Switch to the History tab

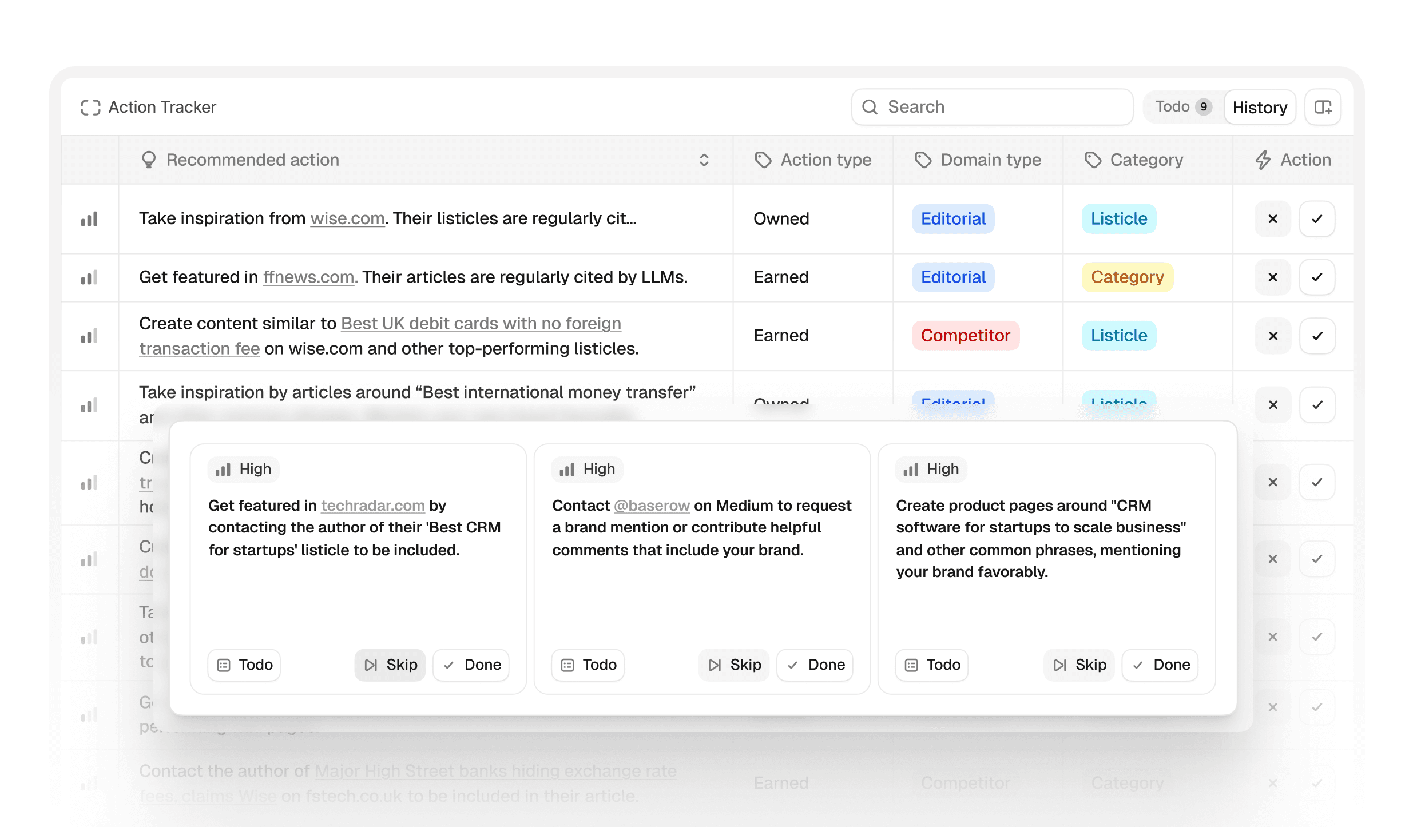click(x=1260, y=107)
